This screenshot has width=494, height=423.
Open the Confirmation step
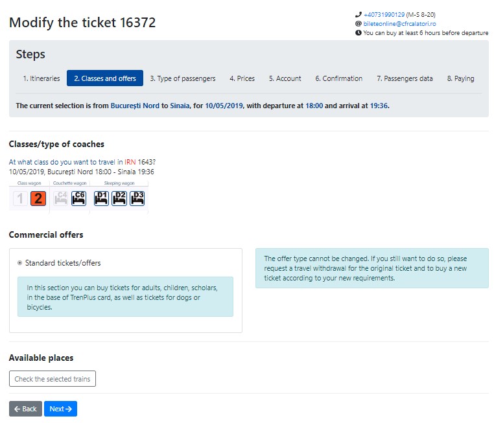(x=339, y=78)
